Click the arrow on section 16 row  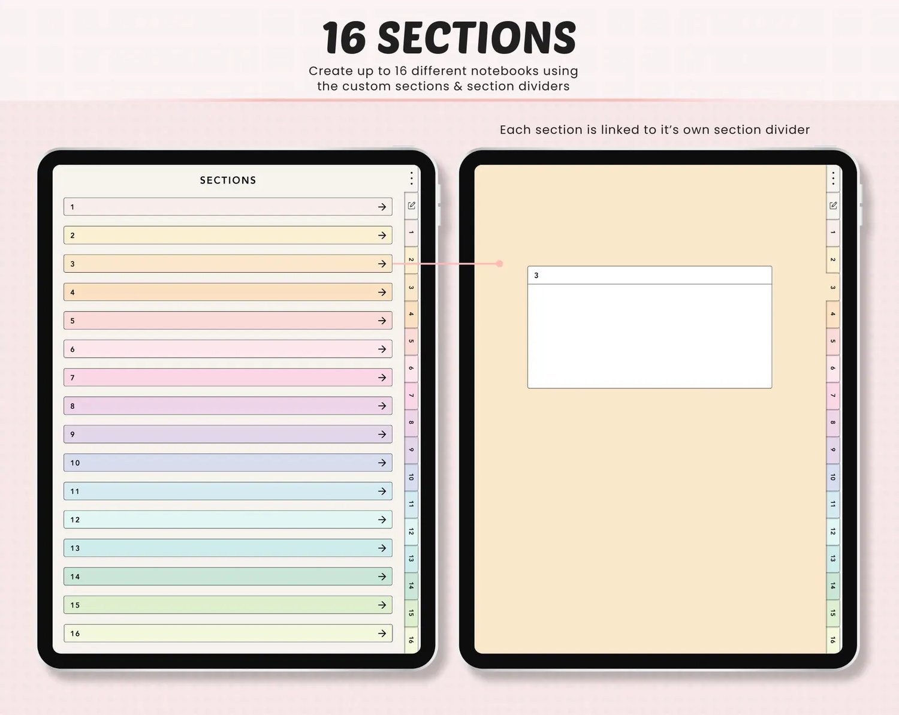tap(382, 633)
